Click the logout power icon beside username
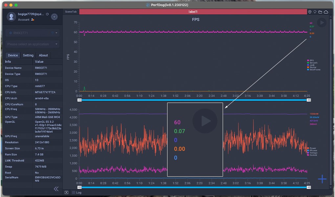335x197 pixels. point(47,14)
